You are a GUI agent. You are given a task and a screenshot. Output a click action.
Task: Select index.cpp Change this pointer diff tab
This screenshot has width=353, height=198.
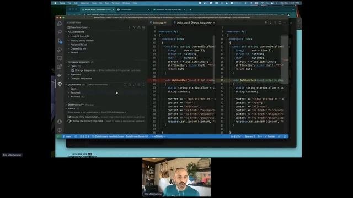click(x=194, y=23)
